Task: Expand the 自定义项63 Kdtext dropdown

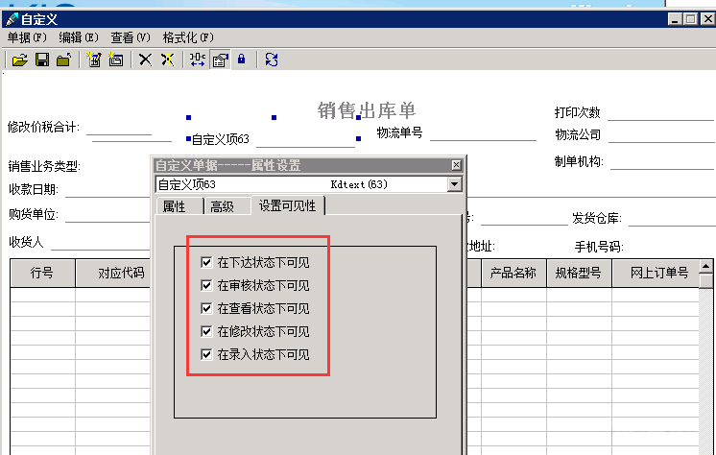Action: coord(454,184)
